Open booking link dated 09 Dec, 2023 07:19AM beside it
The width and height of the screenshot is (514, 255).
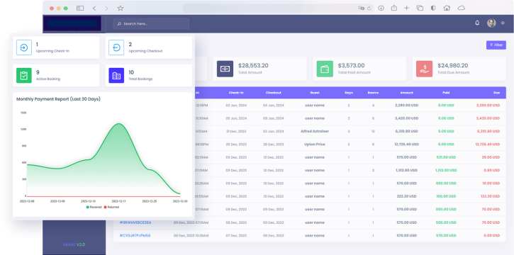[x=135, y=222]
